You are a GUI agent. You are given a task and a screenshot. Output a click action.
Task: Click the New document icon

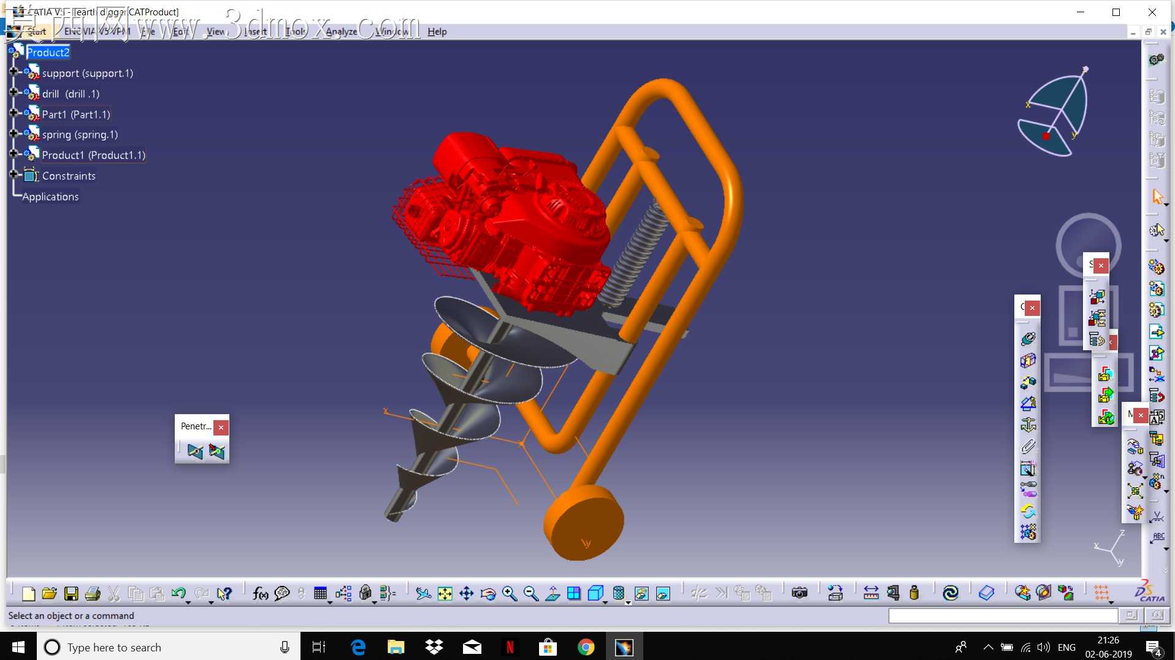(x=28, y=593)
